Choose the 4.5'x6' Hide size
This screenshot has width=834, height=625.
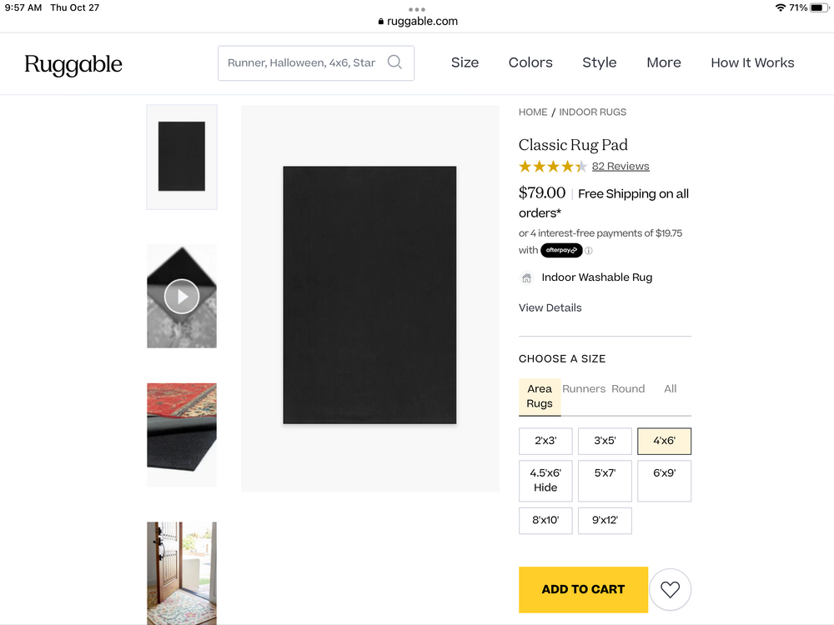(x=545, y=481)
